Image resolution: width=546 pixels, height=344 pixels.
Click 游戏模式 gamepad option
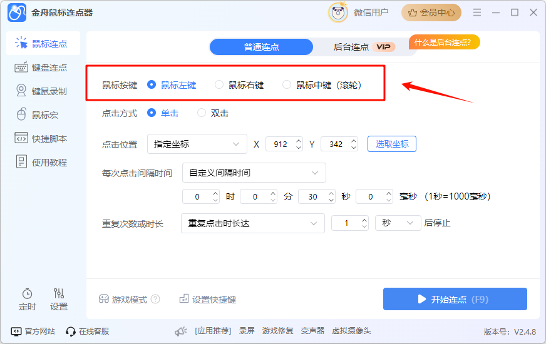(x=123, y=299)
